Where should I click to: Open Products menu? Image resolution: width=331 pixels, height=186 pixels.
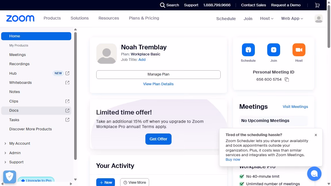[52, 18]
